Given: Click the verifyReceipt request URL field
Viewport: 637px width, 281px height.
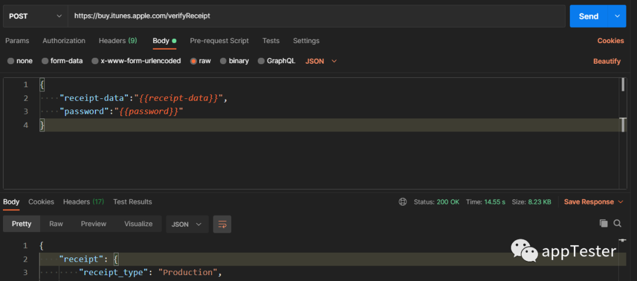Looking at the screenshot, I should pos(317,16).
